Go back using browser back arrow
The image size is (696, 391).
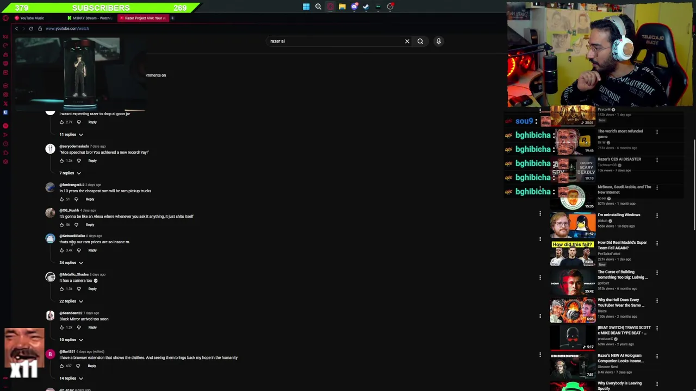(x=16, y=28)
